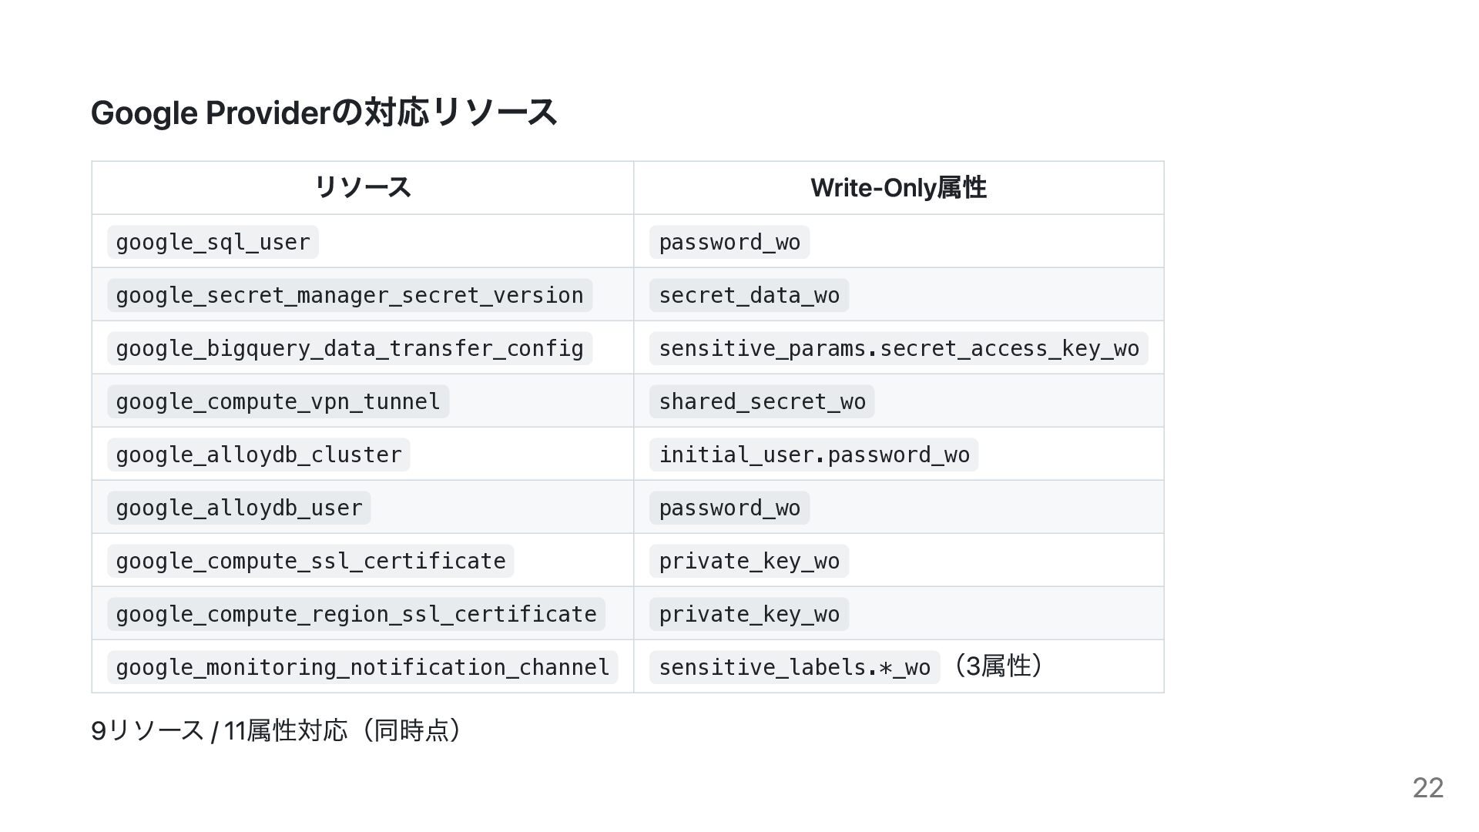Click the slide page number 22
The image size is (1479, 832).
(1427, 787)
